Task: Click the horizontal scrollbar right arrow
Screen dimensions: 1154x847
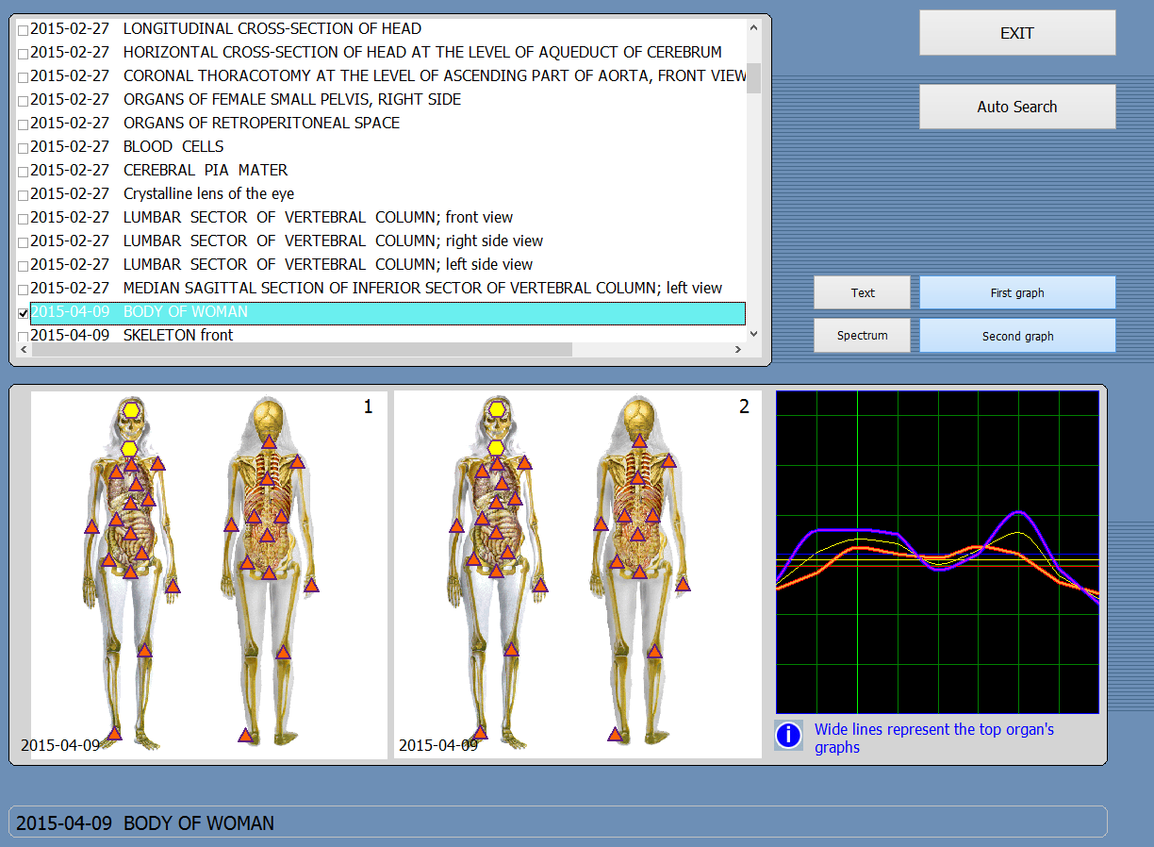Action: 738,349
